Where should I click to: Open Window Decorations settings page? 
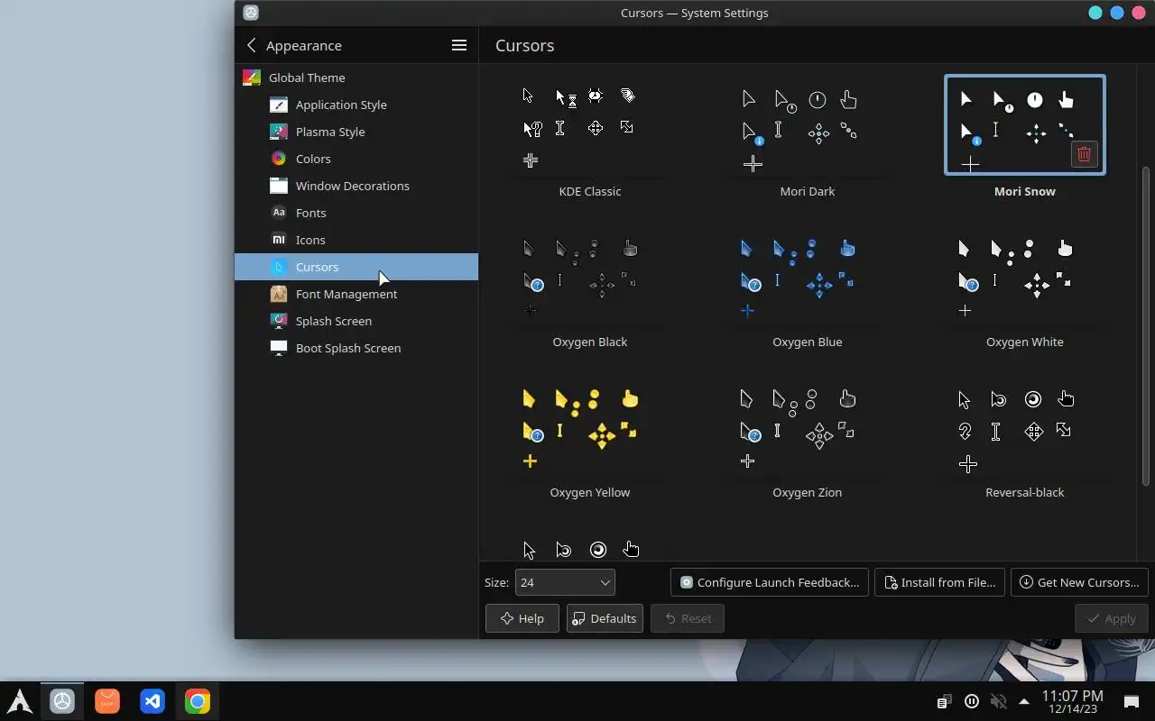pyautogui.click(x=356, y=186)
